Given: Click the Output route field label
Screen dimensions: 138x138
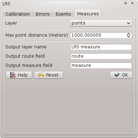Looking at the screenshot, I should (25, 56).
